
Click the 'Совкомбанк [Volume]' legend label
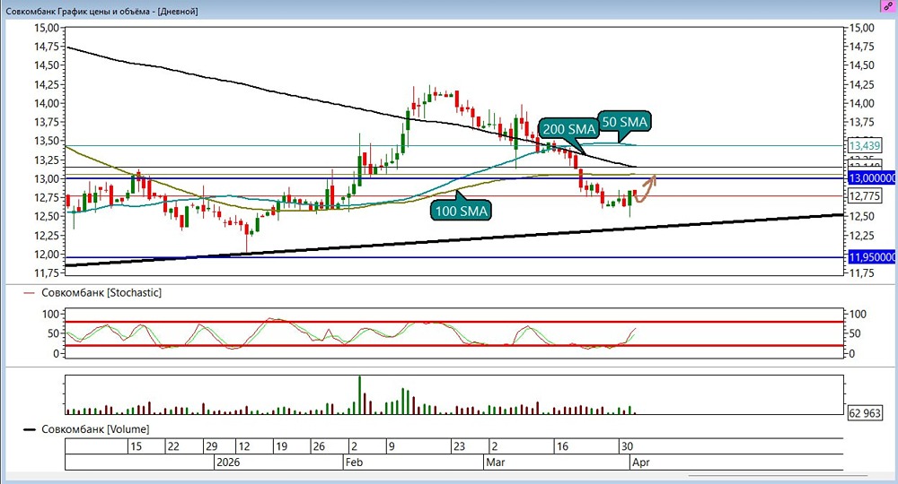pyautogui.click(x=95, y=429)
